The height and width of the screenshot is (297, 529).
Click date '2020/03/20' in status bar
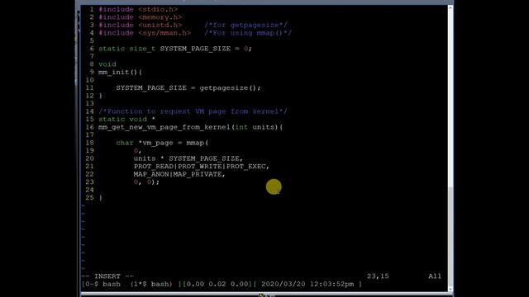click(283, 284)
